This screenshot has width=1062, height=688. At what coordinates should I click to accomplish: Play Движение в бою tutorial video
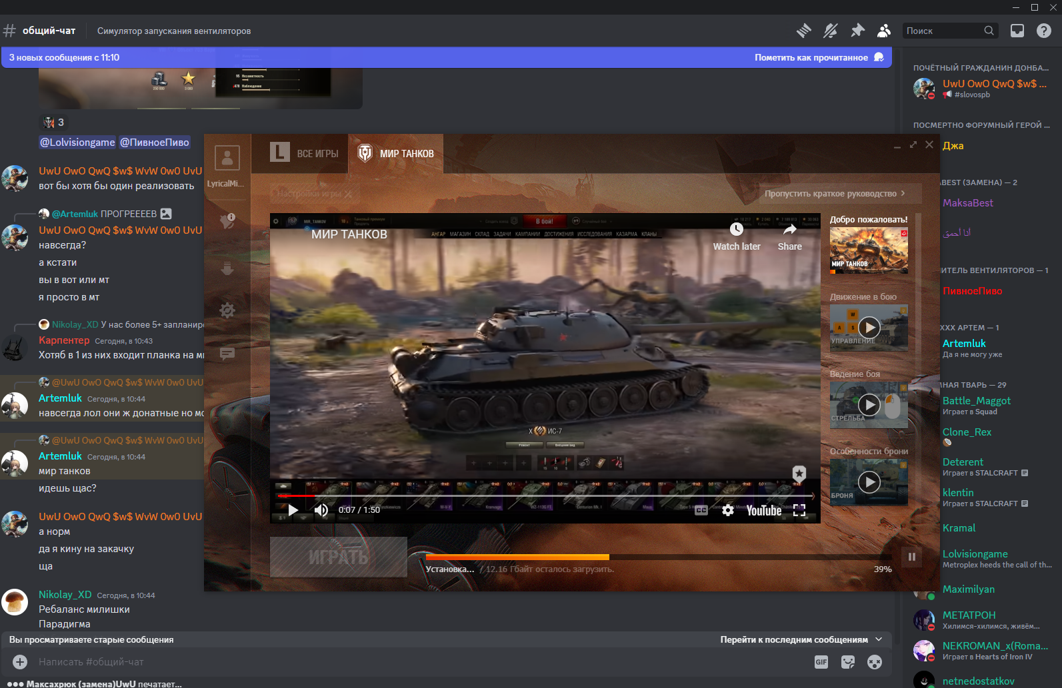click(x=869, y=328)
